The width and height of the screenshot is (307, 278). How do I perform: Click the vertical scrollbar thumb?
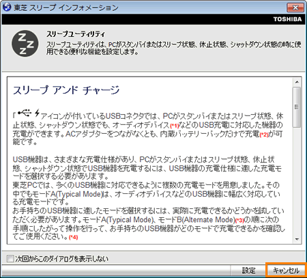pyautogui.click(x=297, y=107)
